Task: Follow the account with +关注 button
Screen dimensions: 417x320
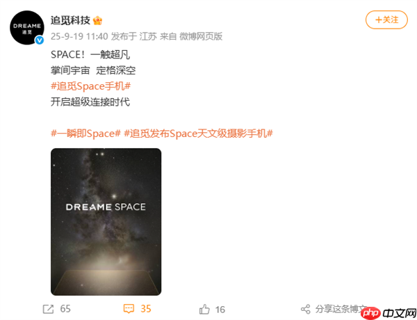Action: (x=386, y=19)
